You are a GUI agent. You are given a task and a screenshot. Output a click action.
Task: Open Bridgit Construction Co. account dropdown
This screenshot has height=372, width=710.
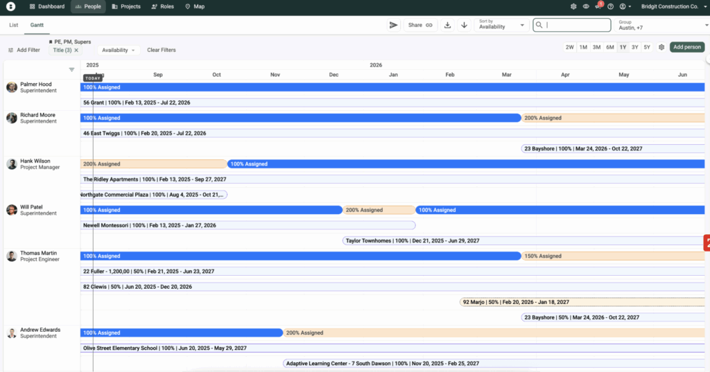(674, 6)
